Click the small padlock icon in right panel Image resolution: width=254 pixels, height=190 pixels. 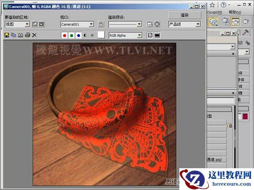231,126
